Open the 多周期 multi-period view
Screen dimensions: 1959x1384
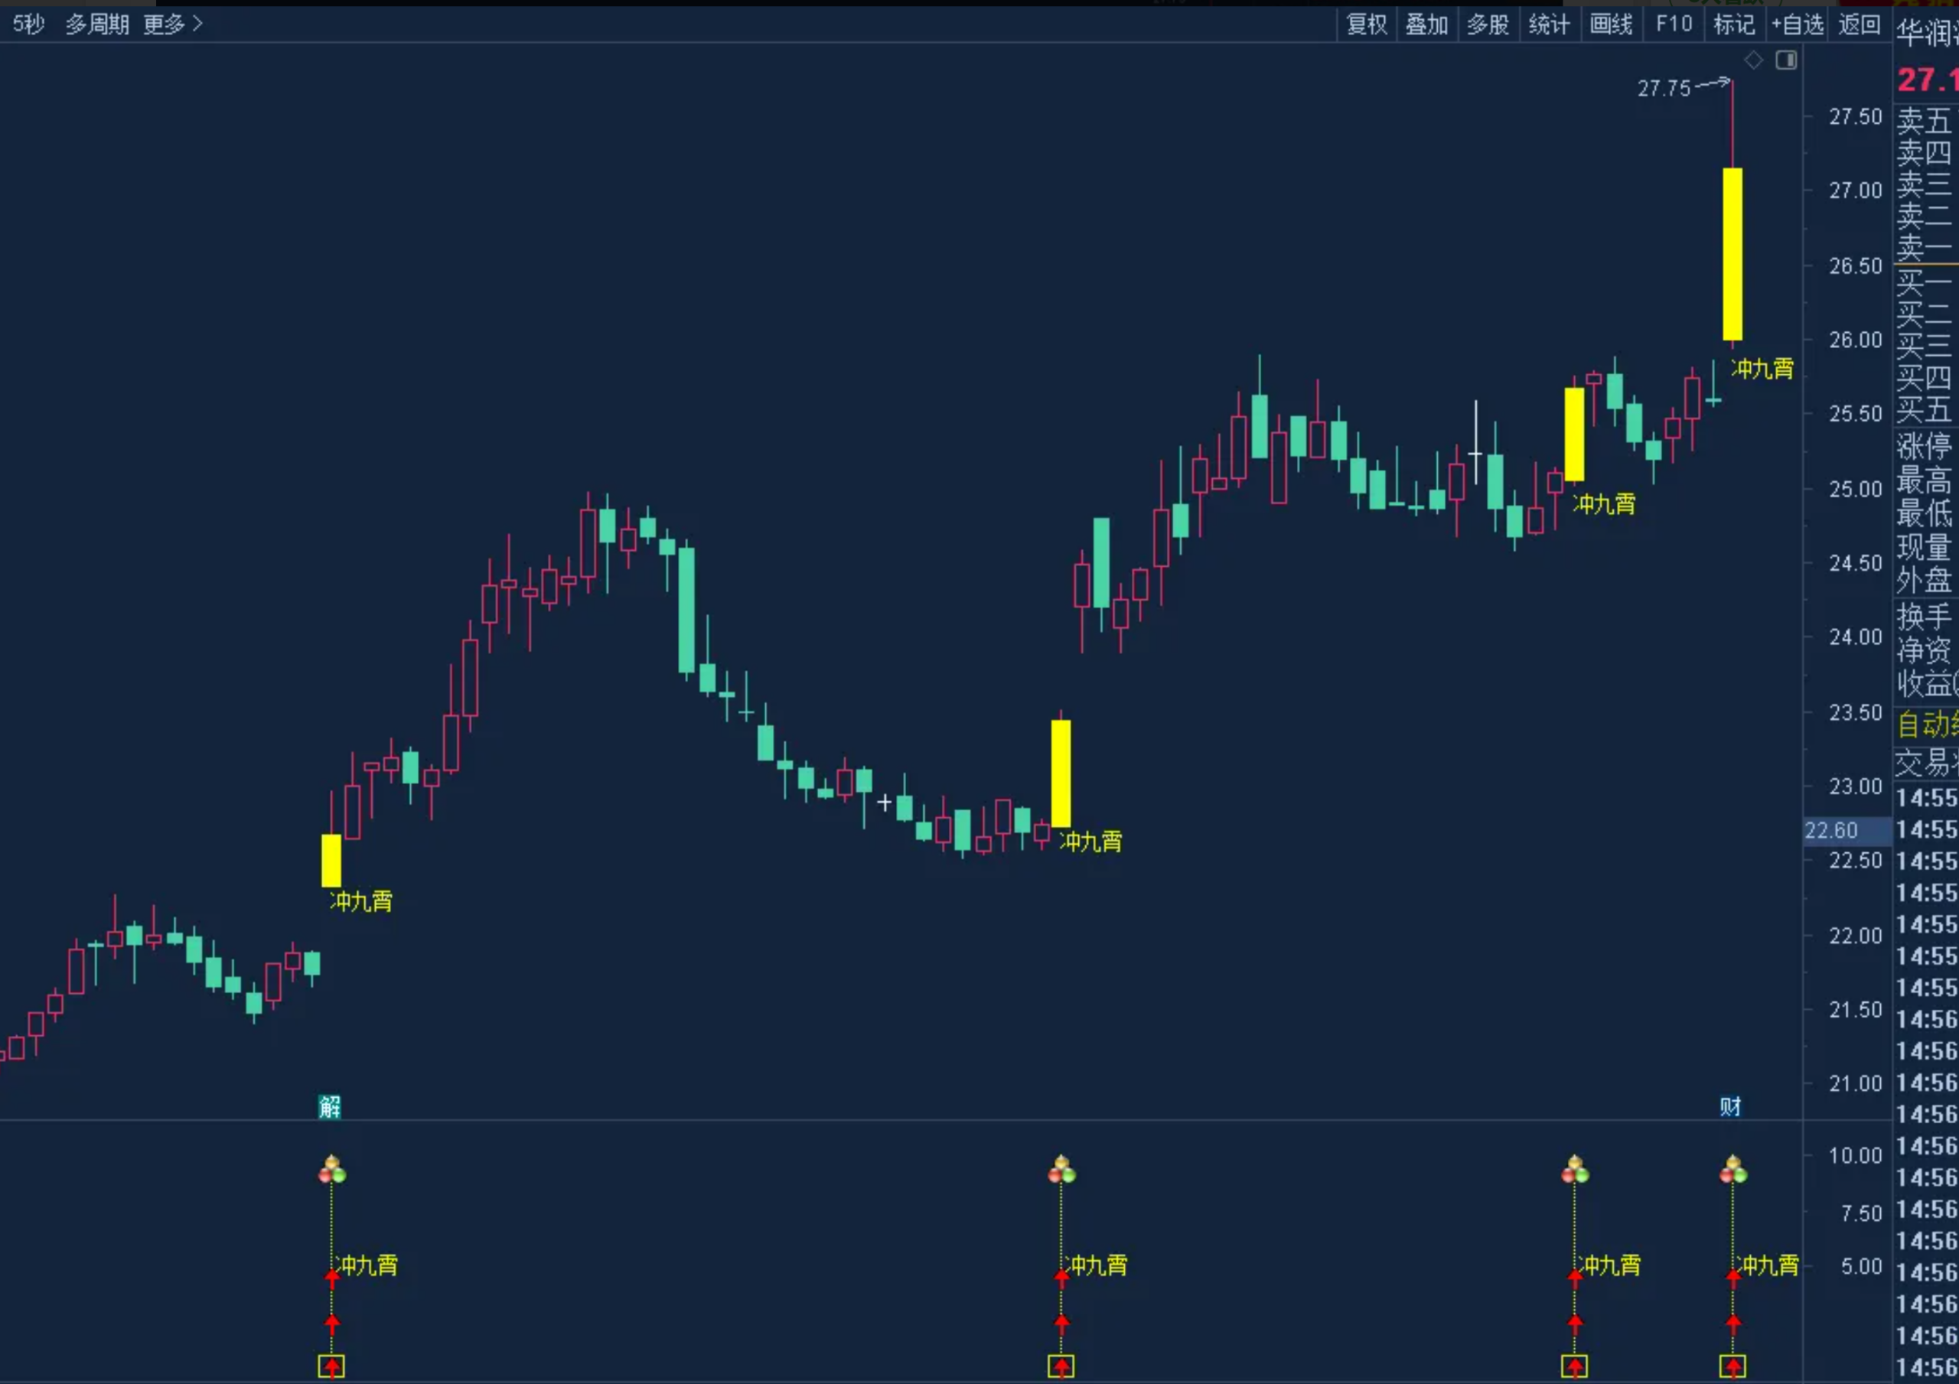coord(97,24)
